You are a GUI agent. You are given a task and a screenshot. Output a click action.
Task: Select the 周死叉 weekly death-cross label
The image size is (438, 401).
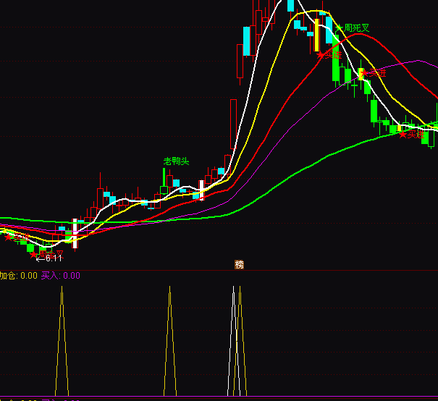click(356, 28)
